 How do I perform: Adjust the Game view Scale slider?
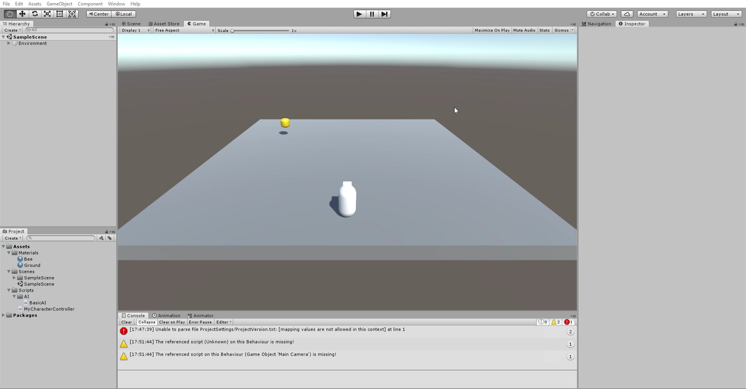[232, 30]
